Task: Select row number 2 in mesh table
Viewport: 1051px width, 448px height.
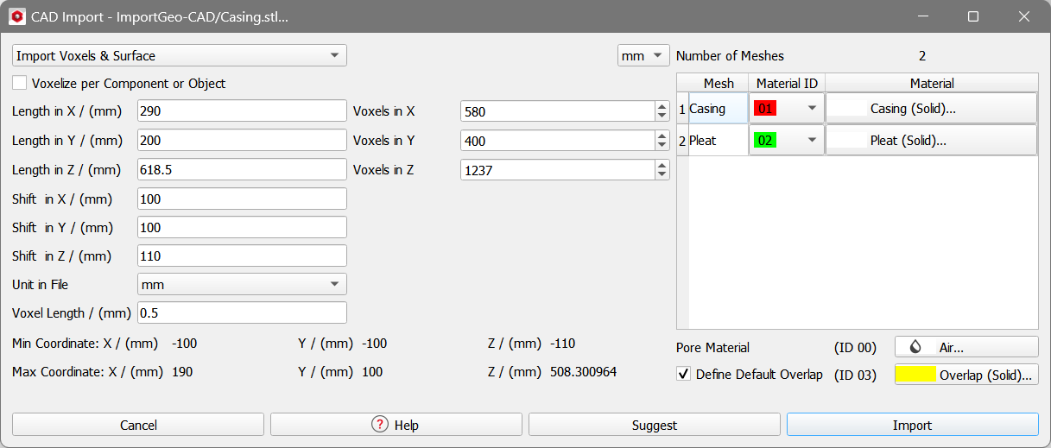Action: coord(682,140)
